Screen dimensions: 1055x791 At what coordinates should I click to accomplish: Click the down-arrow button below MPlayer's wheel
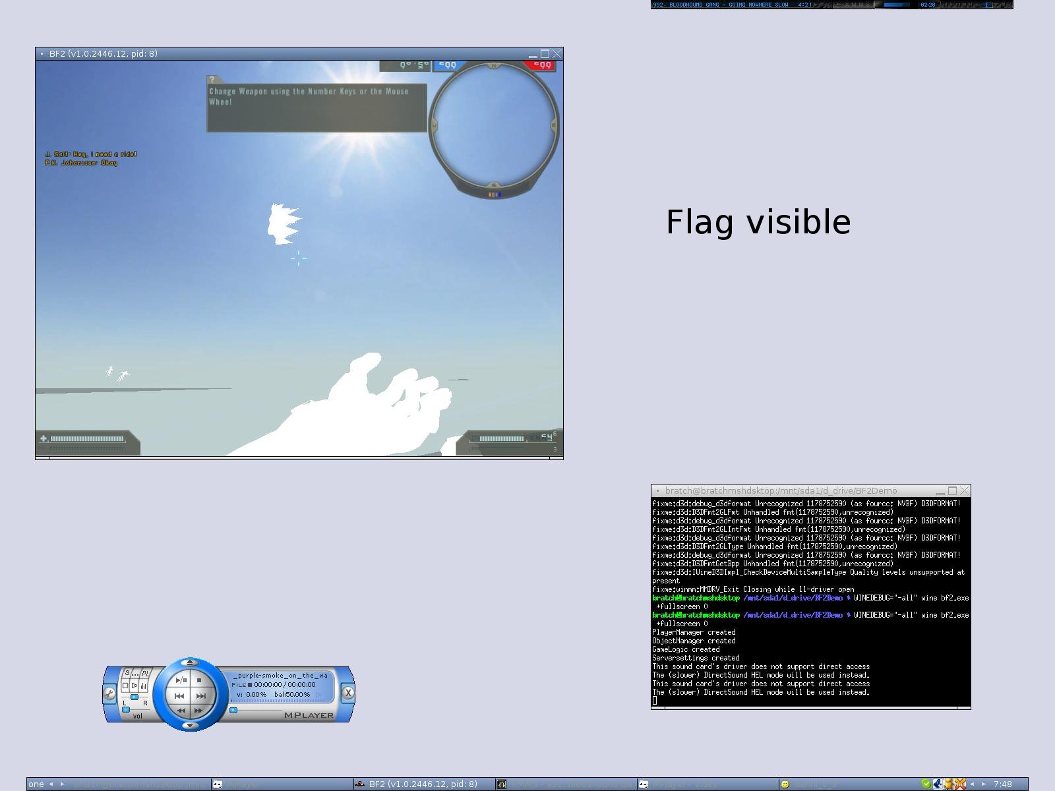pyautogui.click(x=190, y=725)
